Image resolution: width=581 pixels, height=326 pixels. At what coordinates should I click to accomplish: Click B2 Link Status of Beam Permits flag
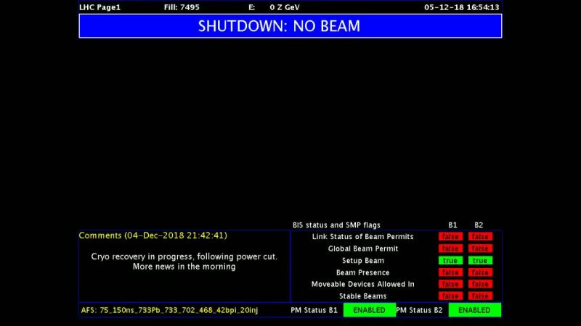(479, 237)
